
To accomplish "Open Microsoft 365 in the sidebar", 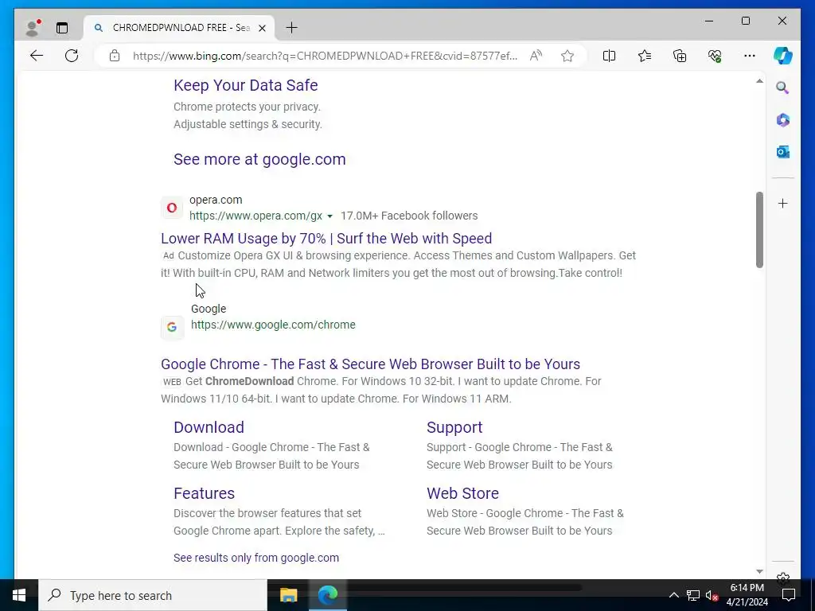I will tap(783, 120).
